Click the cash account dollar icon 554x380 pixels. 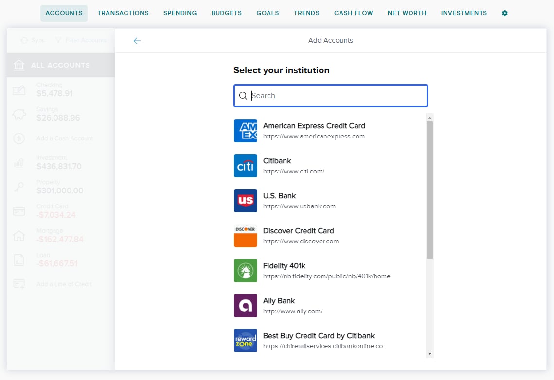coord(18,138)
